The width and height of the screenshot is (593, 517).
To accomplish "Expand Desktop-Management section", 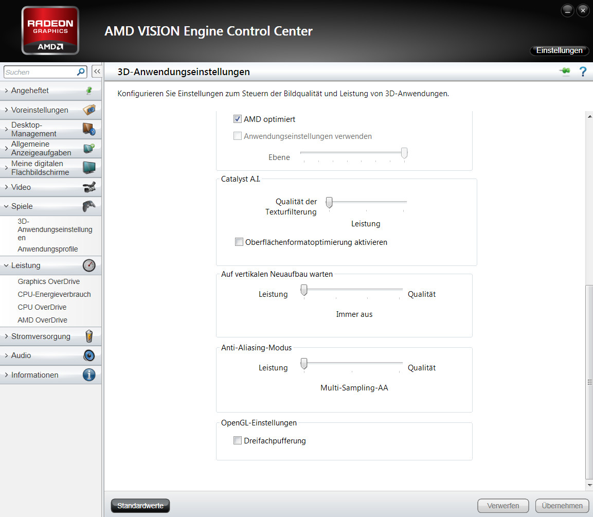I will [51, 129].
